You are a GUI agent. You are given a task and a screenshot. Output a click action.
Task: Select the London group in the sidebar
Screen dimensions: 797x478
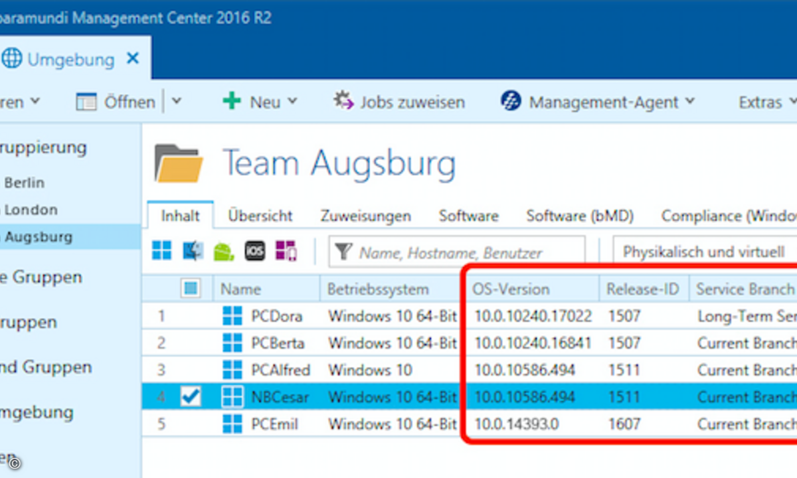(x=31, y=210)
